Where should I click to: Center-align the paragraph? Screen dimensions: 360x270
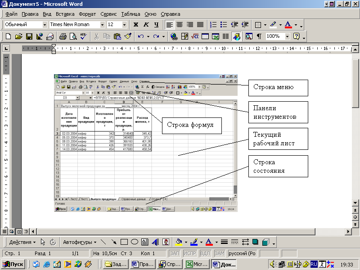click(x=180, y=24)
